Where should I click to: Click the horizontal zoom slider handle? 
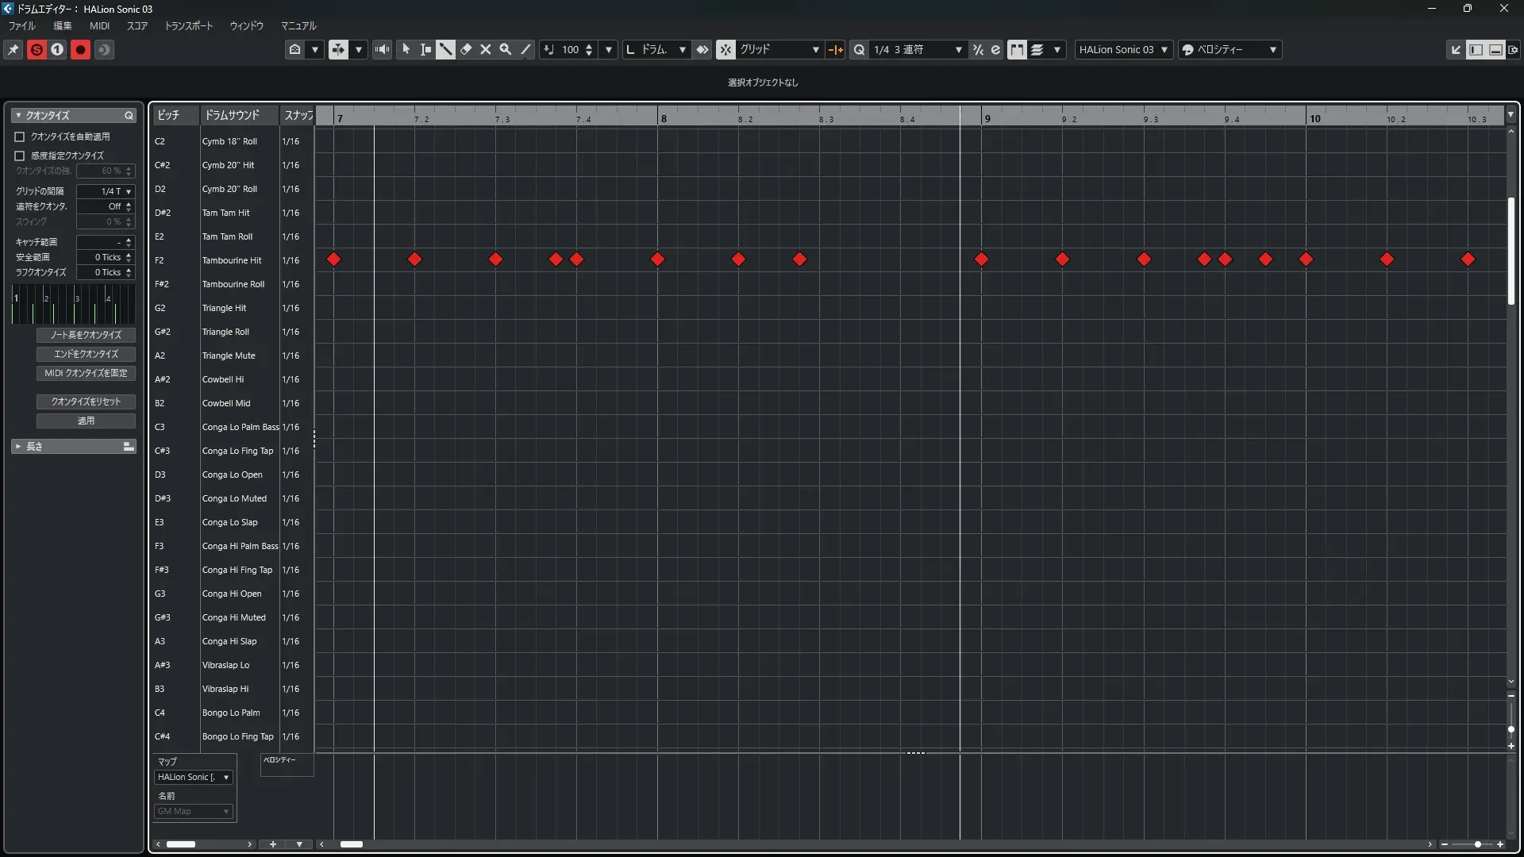pos(1477,844)
